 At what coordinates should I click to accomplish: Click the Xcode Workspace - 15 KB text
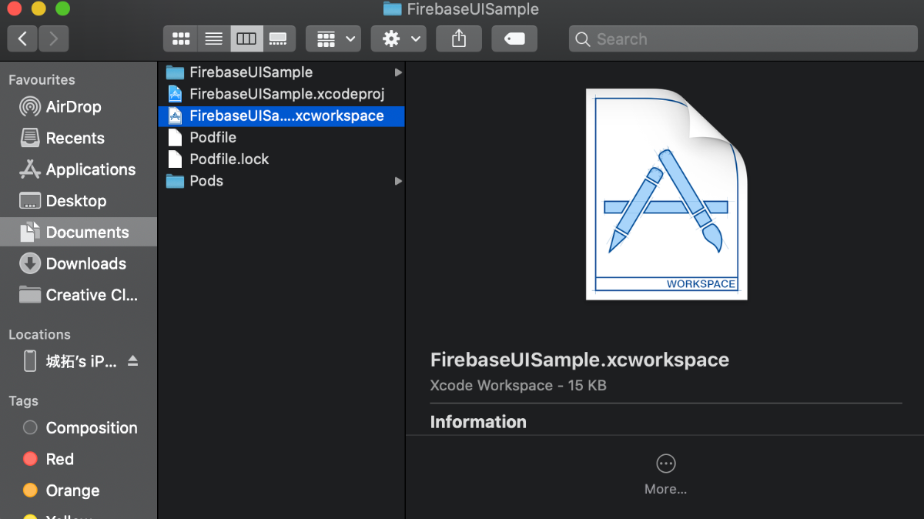[518, 385]
